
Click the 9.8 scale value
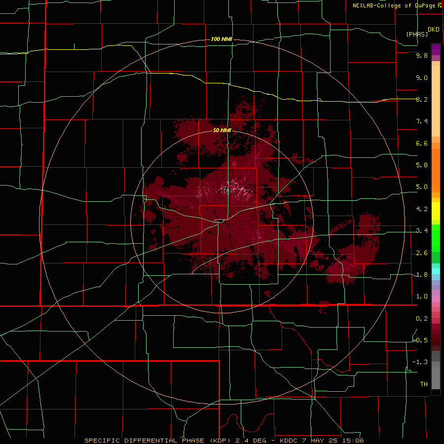(x=422, y=56)
